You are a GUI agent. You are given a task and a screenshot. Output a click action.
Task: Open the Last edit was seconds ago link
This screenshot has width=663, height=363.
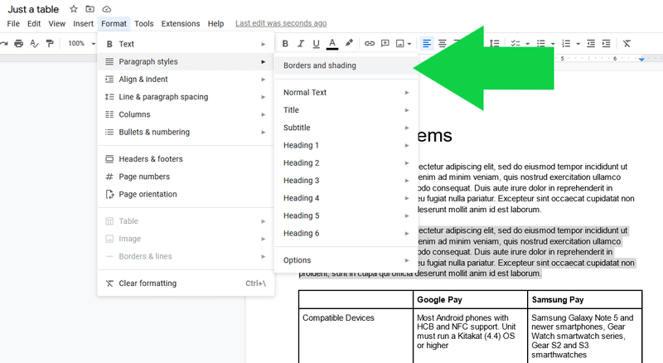[281, 24]
